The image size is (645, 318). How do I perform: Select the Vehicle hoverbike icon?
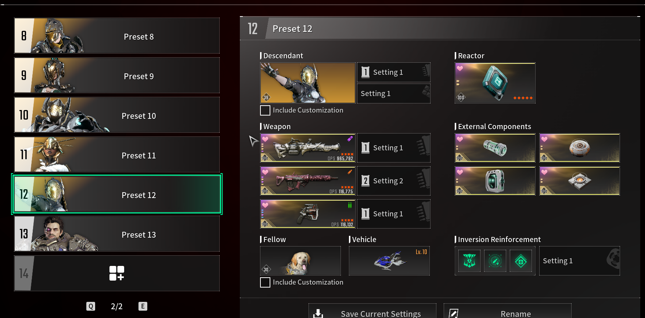point(389,261)
